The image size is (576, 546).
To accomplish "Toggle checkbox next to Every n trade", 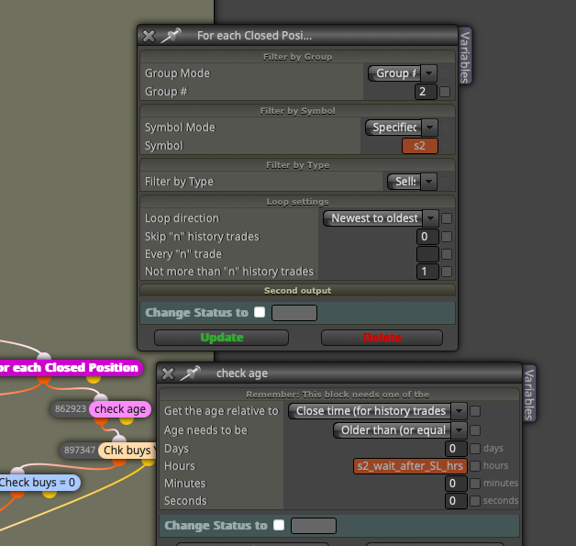I will [447, 254].
